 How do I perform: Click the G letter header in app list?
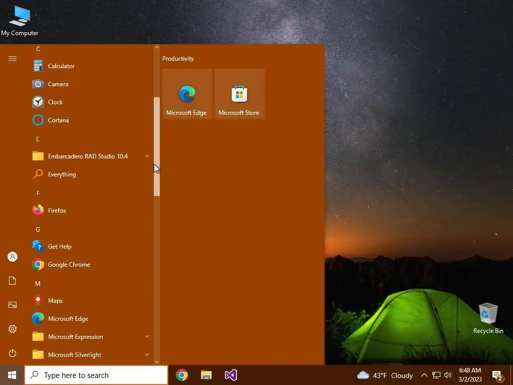38,229
